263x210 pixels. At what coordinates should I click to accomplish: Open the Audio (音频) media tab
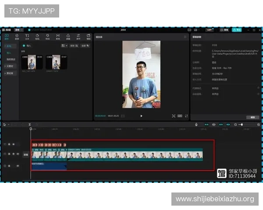tap(17, 37)
